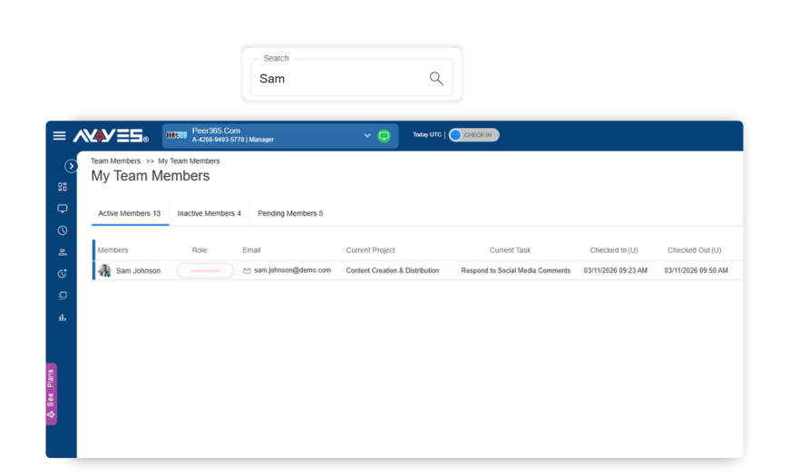This screenshot has width=789, height=476.
Task: Click the A-4266-9493-5778 | Manager account text
Action: pyautogui.click(x=233, y=140)
